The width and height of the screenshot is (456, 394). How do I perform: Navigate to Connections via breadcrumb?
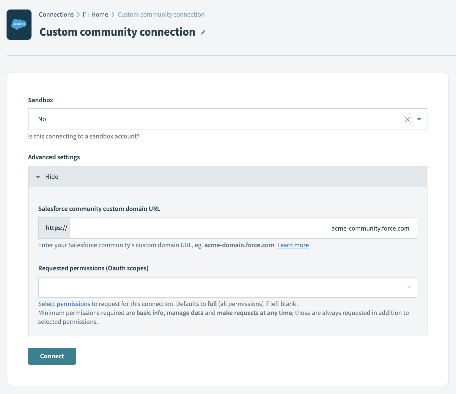coord(56,14)
